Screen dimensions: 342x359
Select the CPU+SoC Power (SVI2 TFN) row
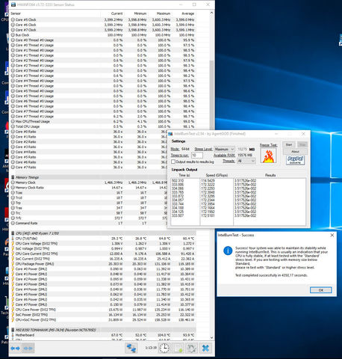[x=102, y=319]
